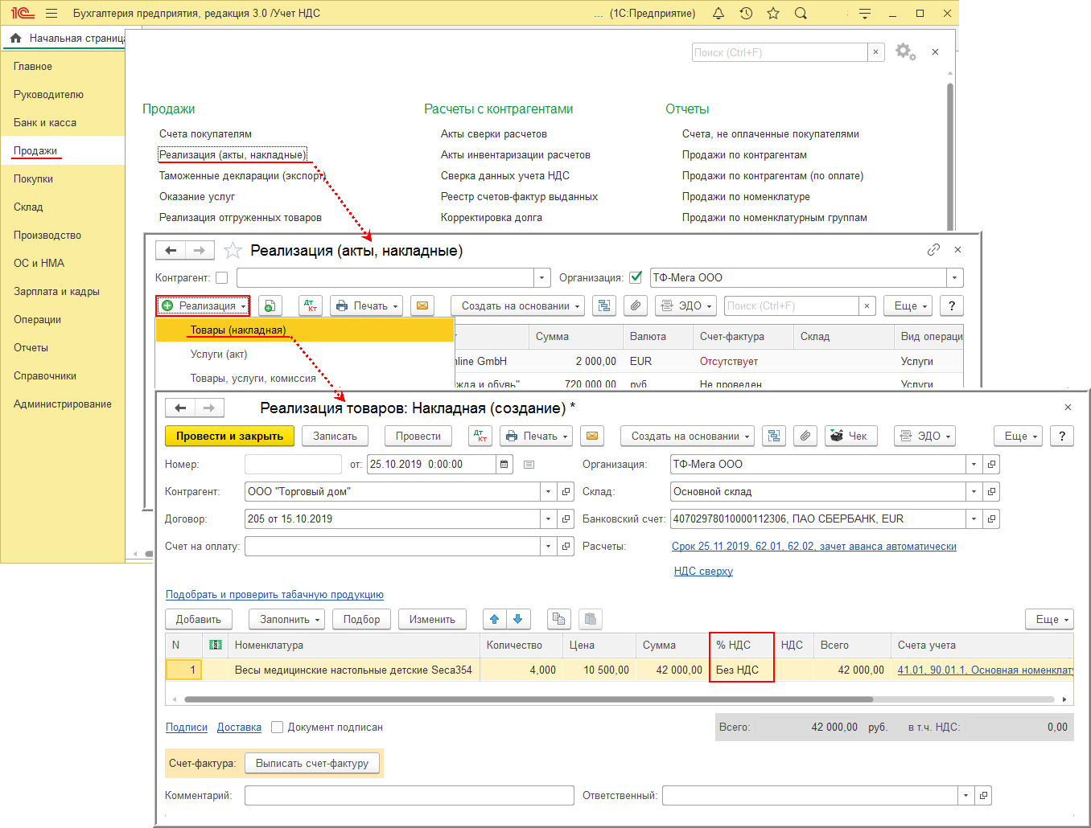Open НДС сверху link
Screen dimensions: 1091x828
click(x=703, y=571)
